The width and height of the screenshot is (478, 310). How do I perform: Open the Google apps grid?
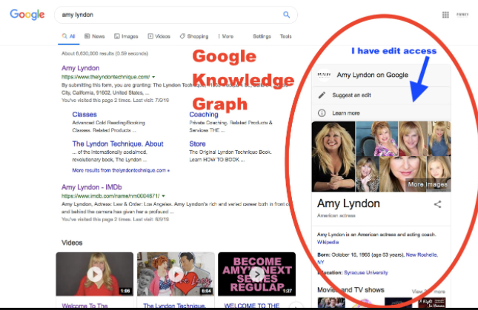pyautogui.click(x=445, y=14)
